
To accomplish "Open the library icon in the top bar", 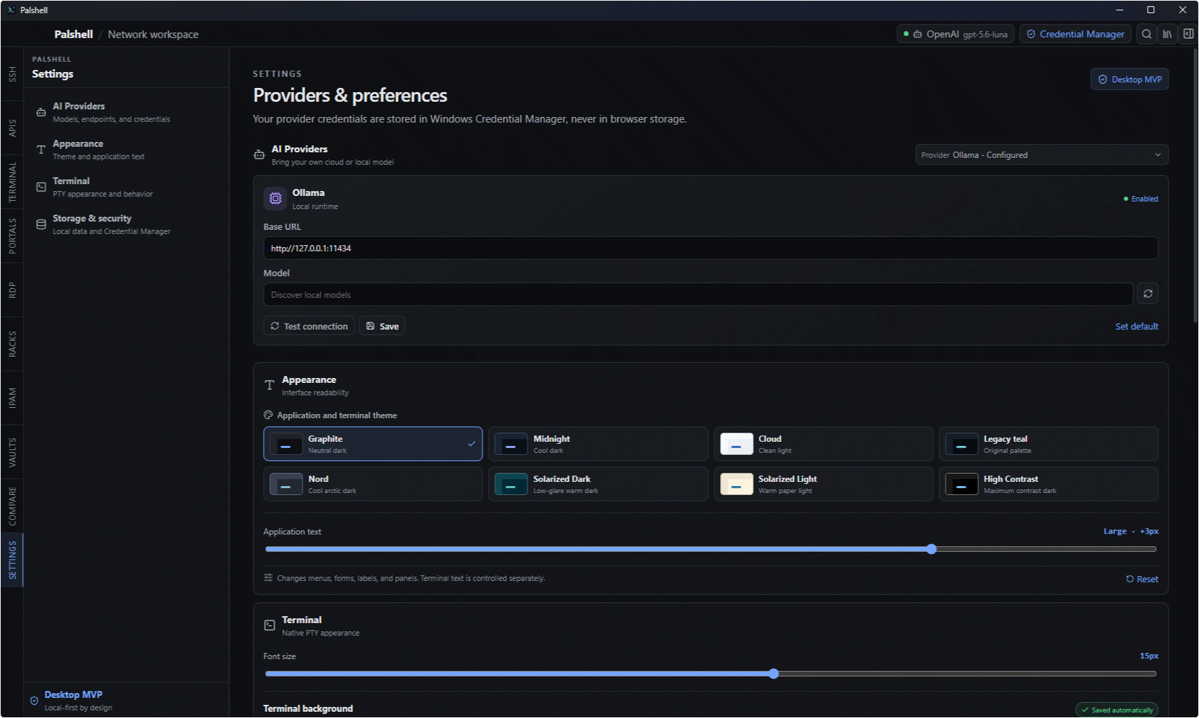I will pyautogui.click(x=1167, y=34).
